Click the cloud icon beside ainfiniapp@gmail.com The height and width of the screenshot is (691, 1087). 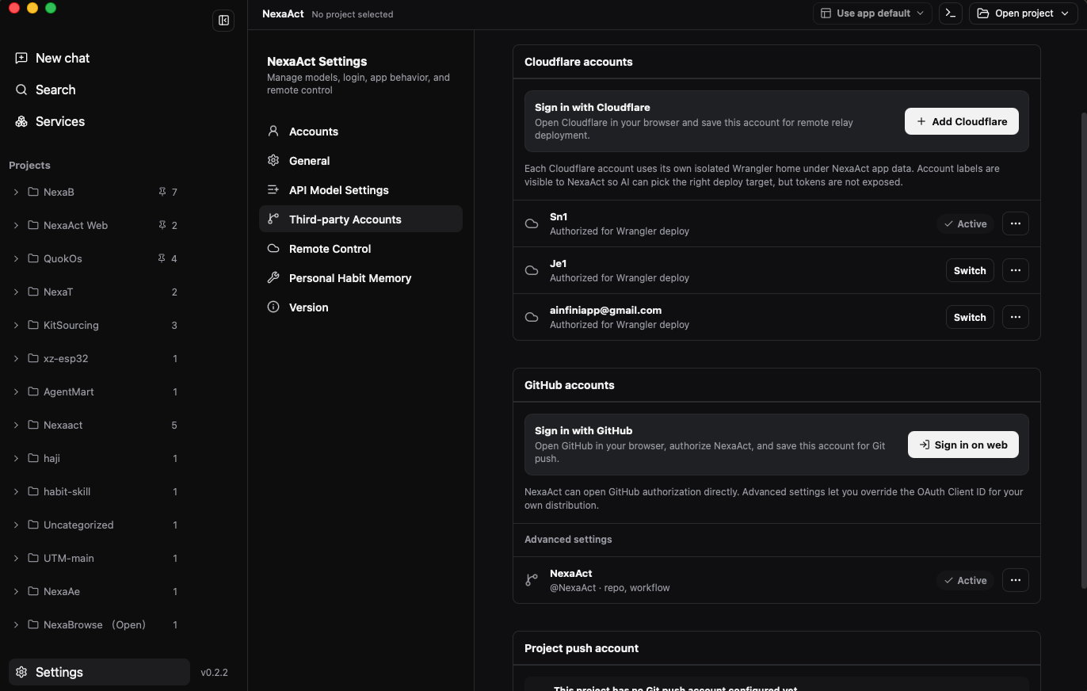(x=532, y=317)
